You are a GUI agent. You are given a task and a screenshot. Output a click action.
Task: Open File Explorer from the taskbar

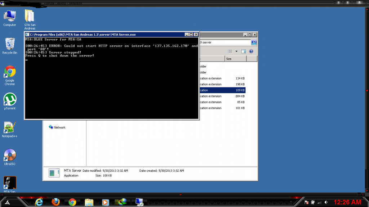89,202
